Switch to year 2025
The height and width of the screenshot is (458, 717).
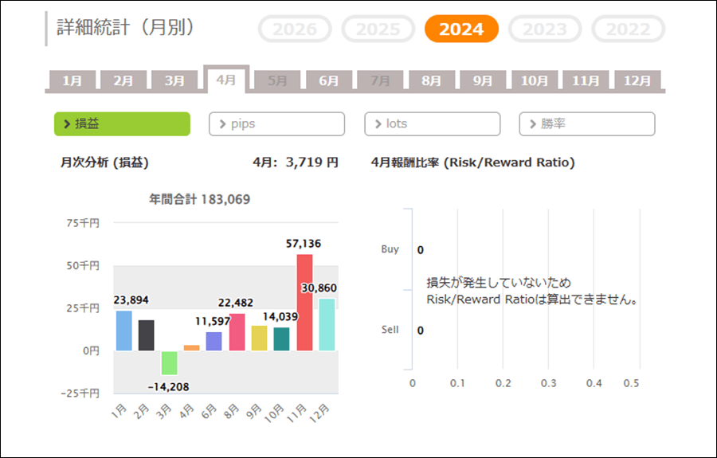pos(378,29)
